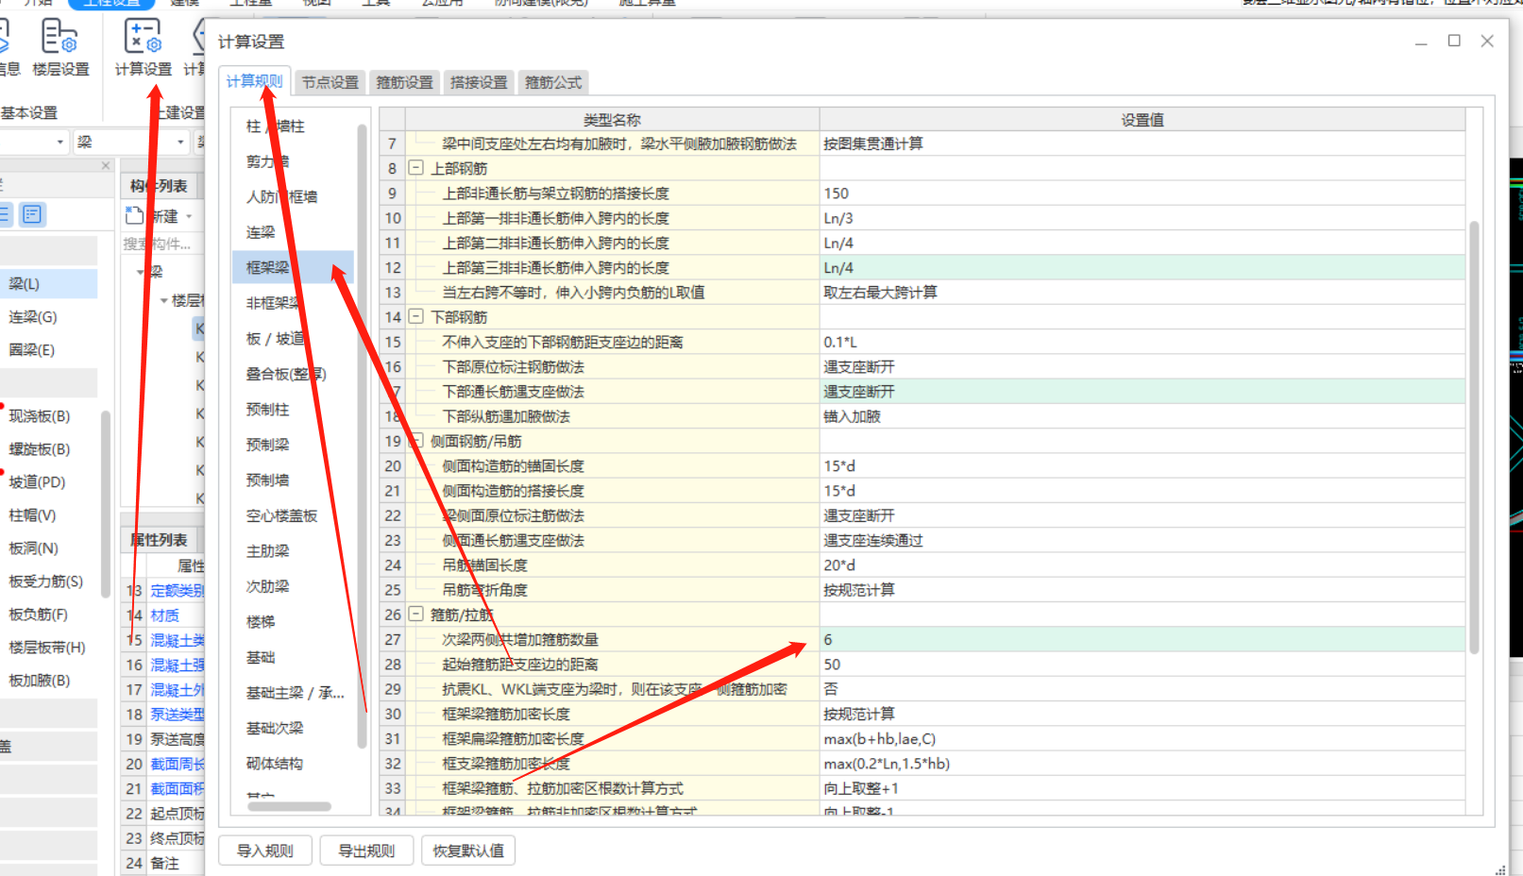1523x876 pixels.
Task: Select 板 / 坡道 category
Action: coord(275,338)
